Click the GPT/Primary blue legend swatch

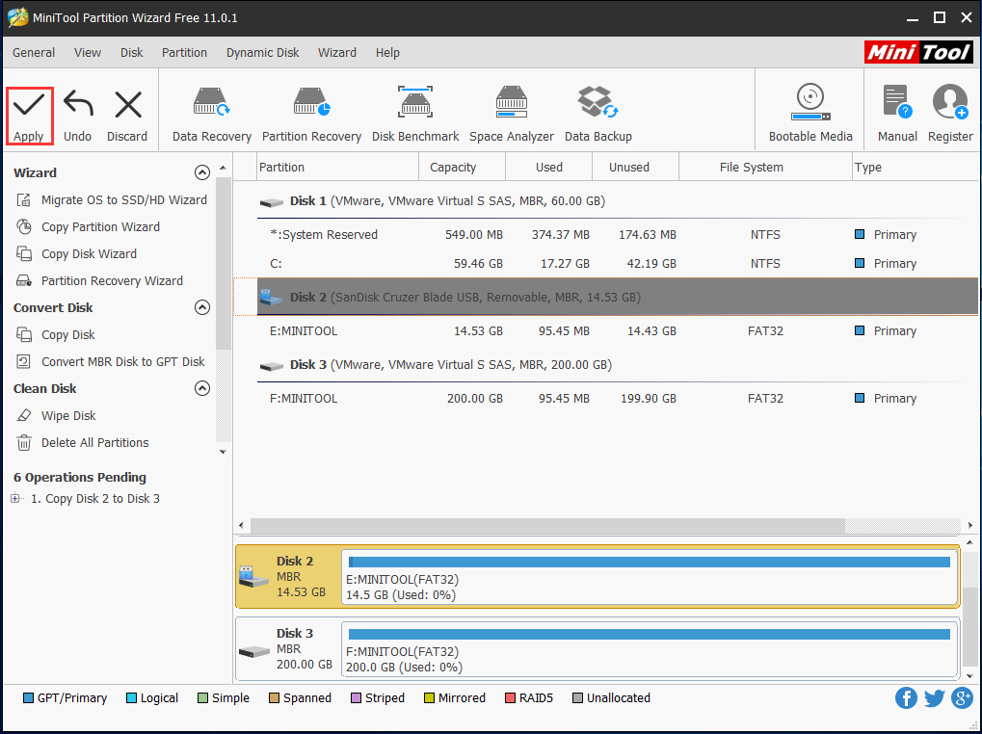click(x=28, y=698)
